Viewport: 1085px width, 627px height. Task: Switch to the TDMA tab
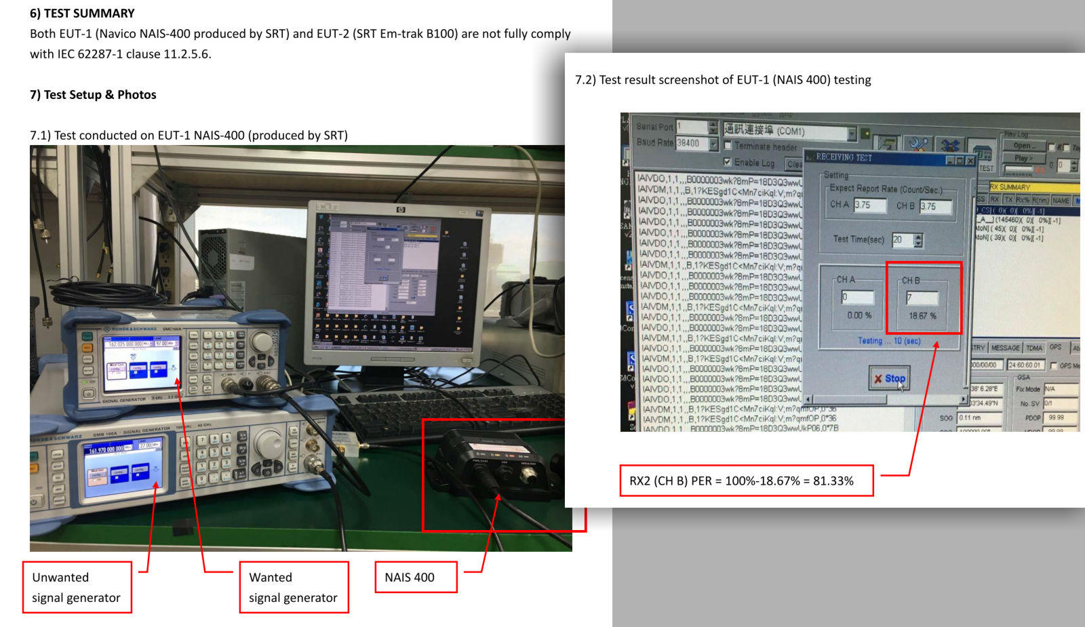coord(1034,348)
